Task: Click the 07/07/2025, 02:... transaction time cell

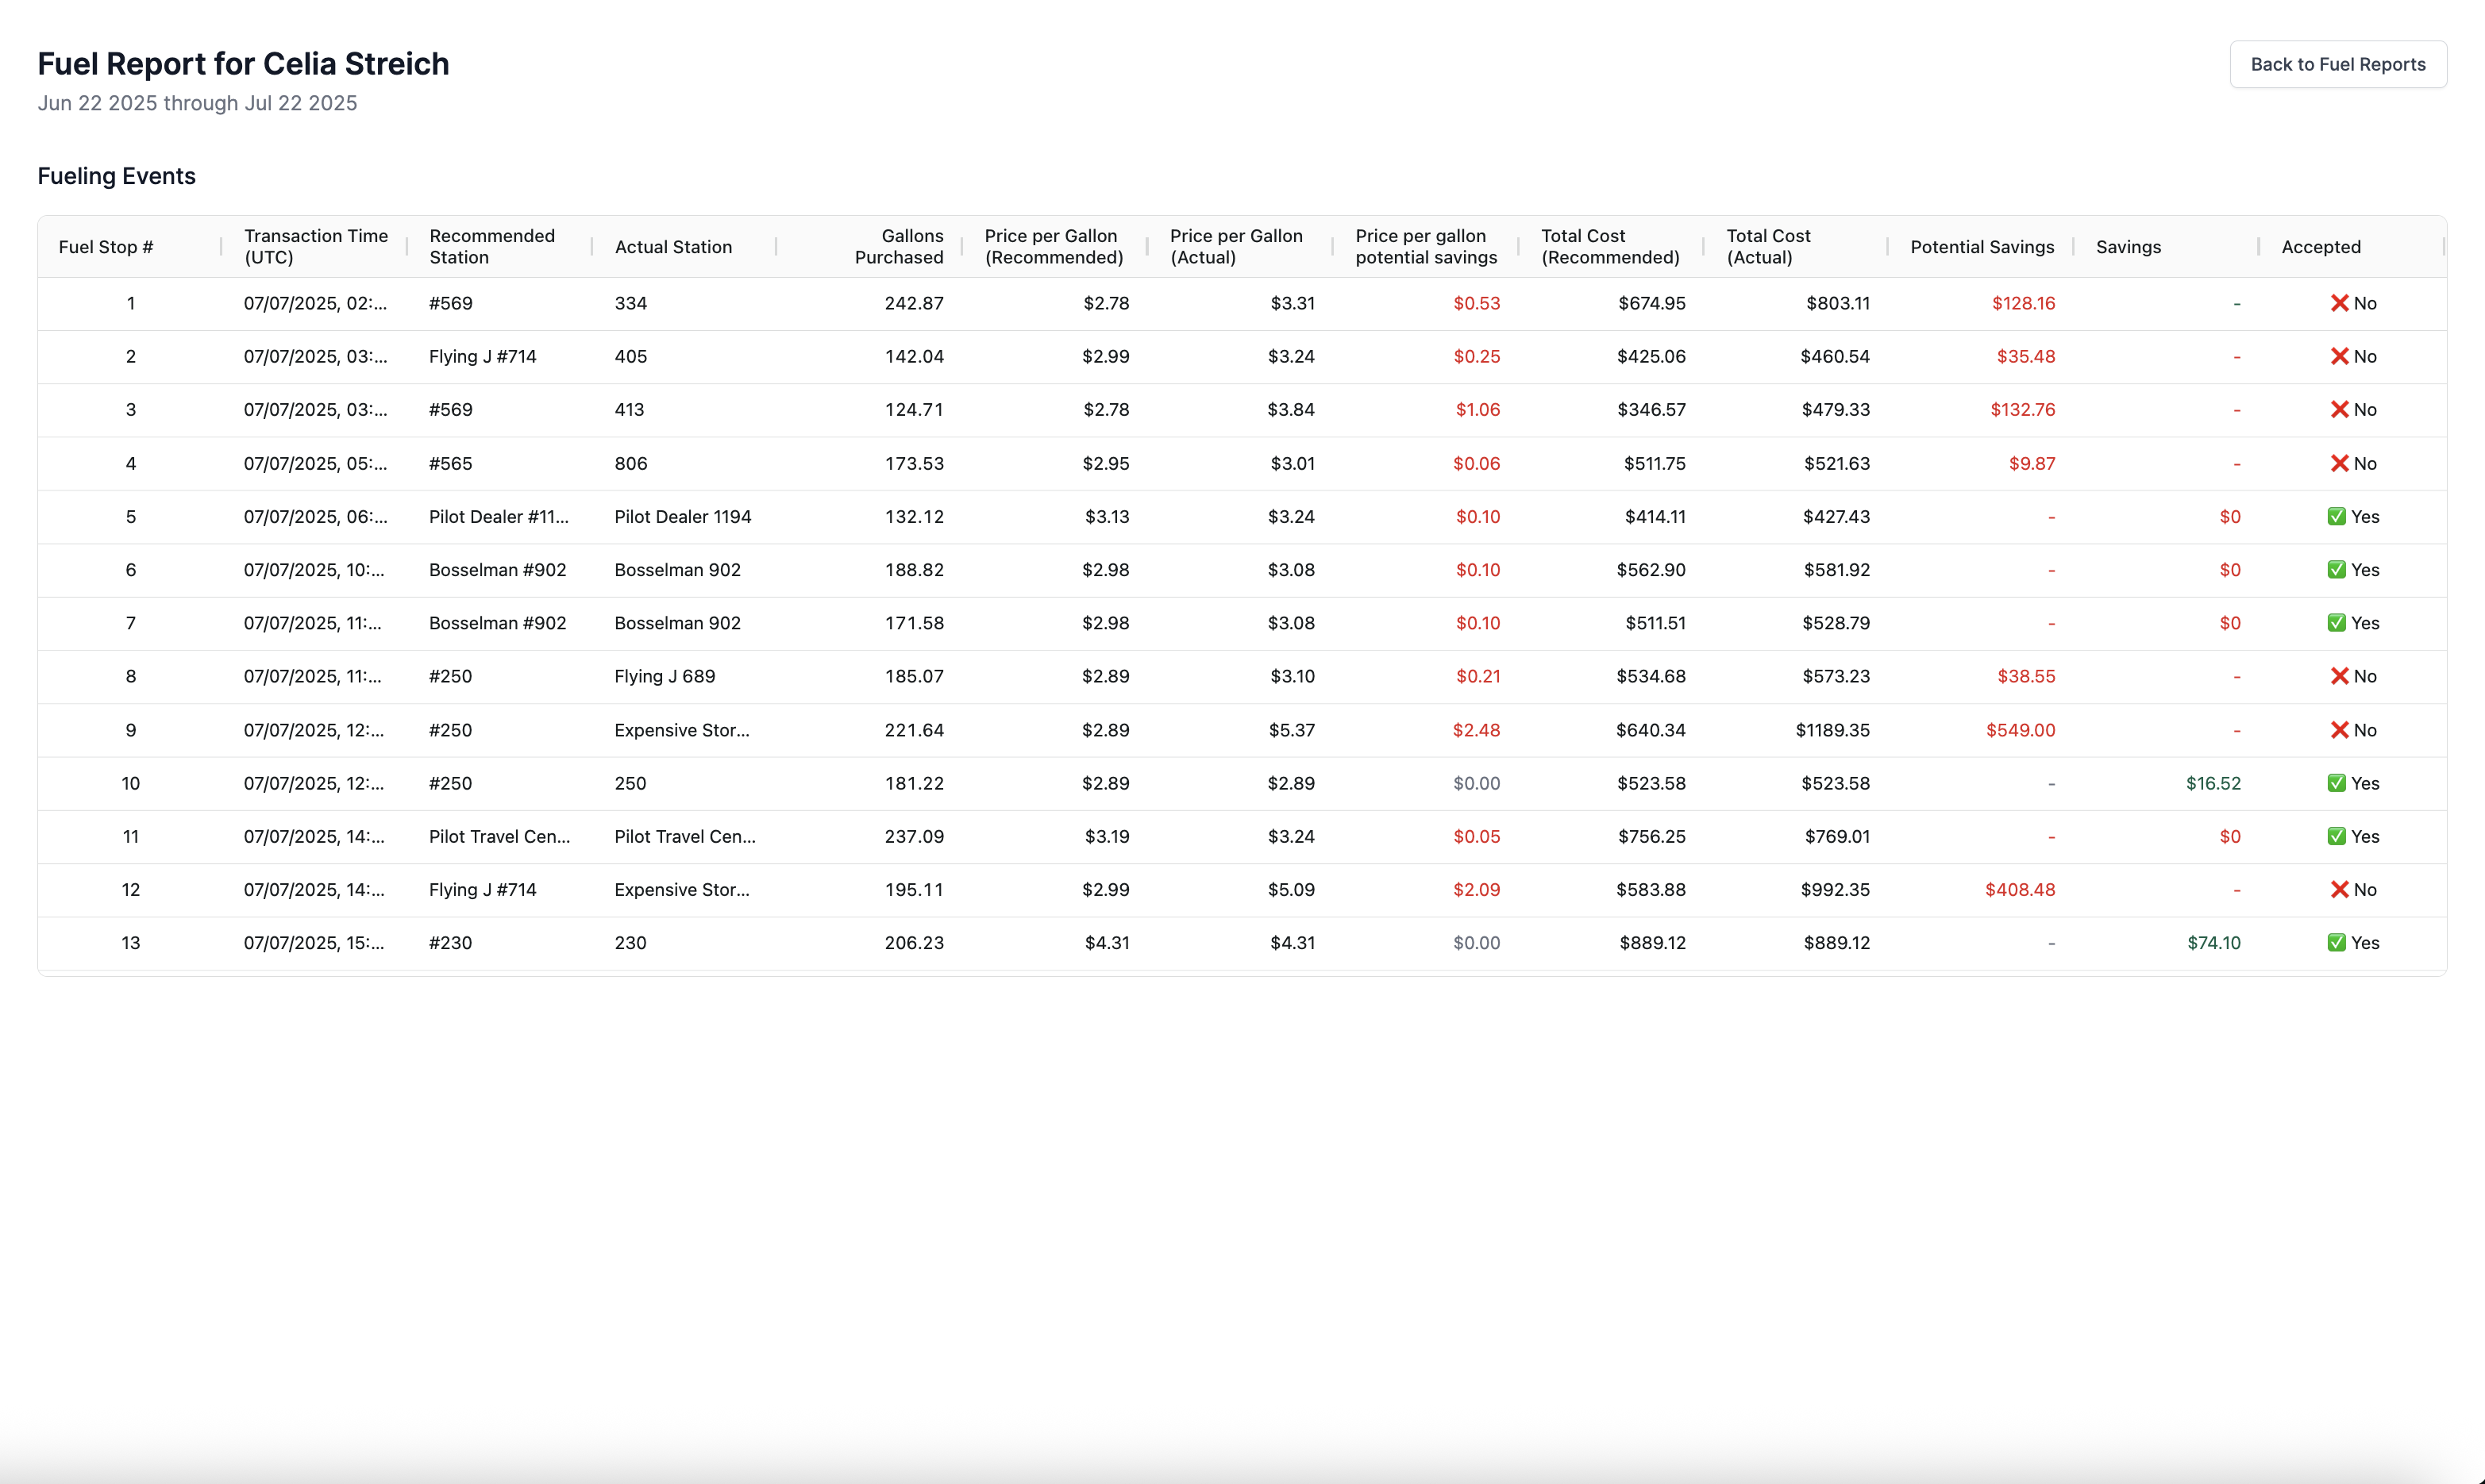Action: [x=315, y=303]
